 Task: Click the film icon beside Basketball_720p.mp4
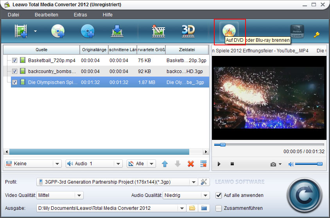(x=23, y=60)
